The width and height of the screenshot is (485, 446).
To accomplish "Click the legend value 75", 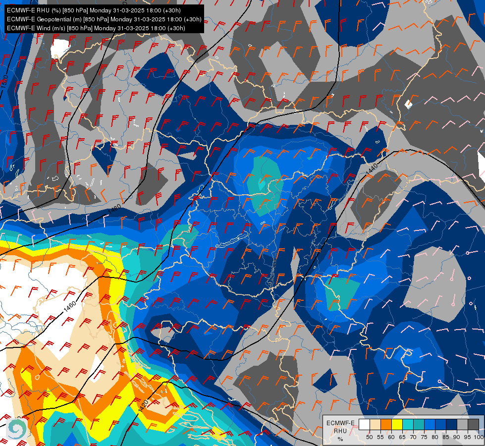I will (x=424, y=437).
